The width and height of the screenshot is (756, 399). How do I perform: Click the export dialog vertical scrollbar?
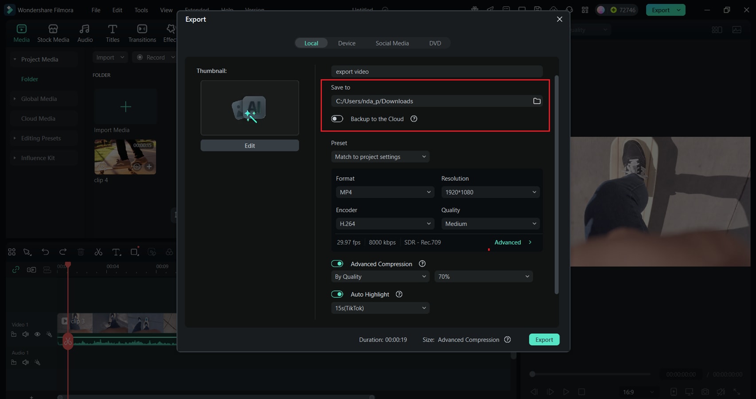pos(557,184)
